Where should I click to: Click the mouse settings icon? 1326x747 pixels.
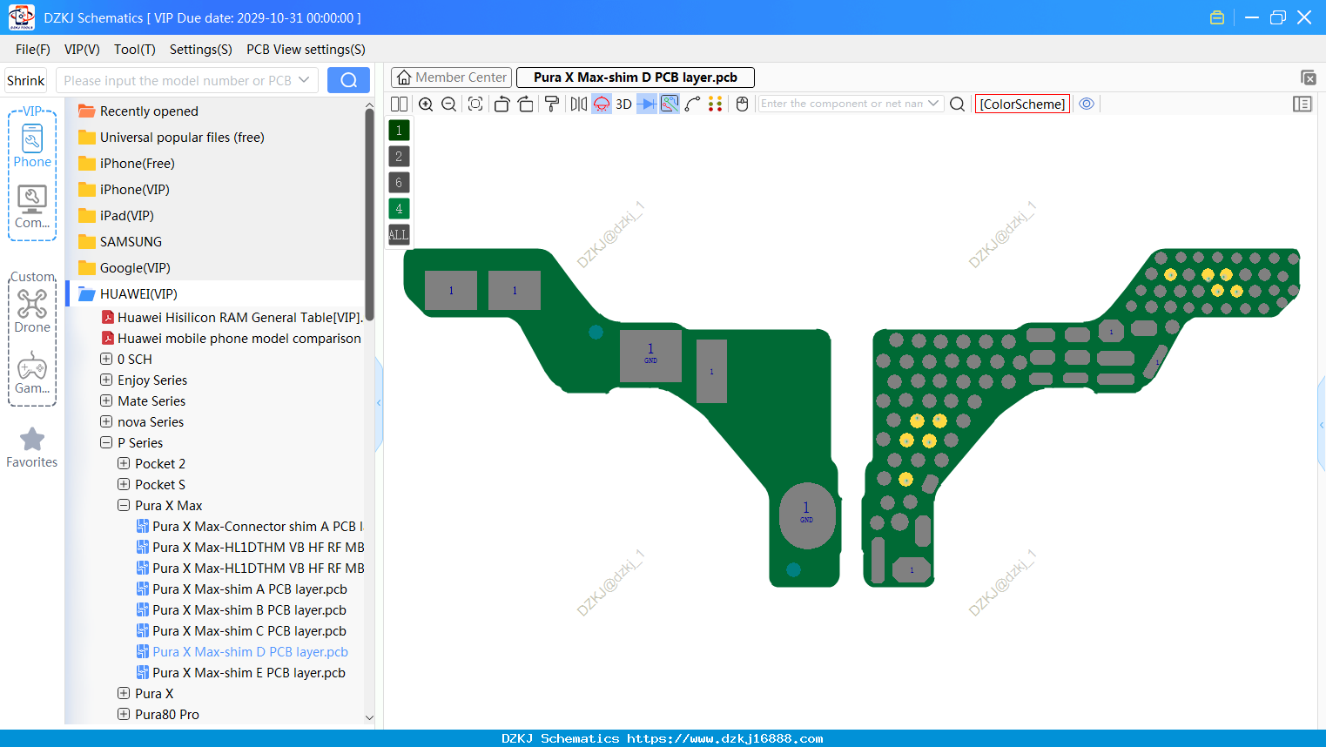[x=743, y=104]
